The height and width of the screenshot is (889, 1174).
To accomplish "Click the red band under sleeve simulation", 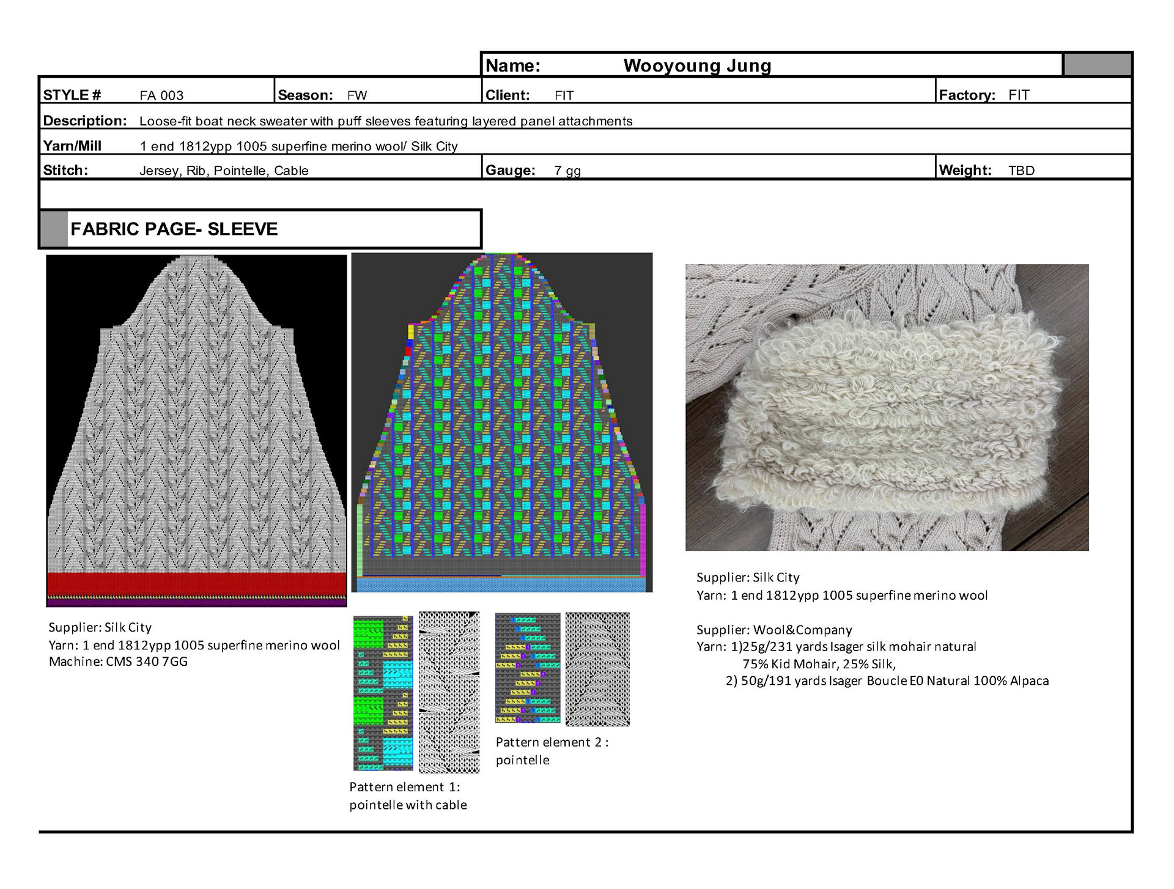I will [x=196, y=583].
